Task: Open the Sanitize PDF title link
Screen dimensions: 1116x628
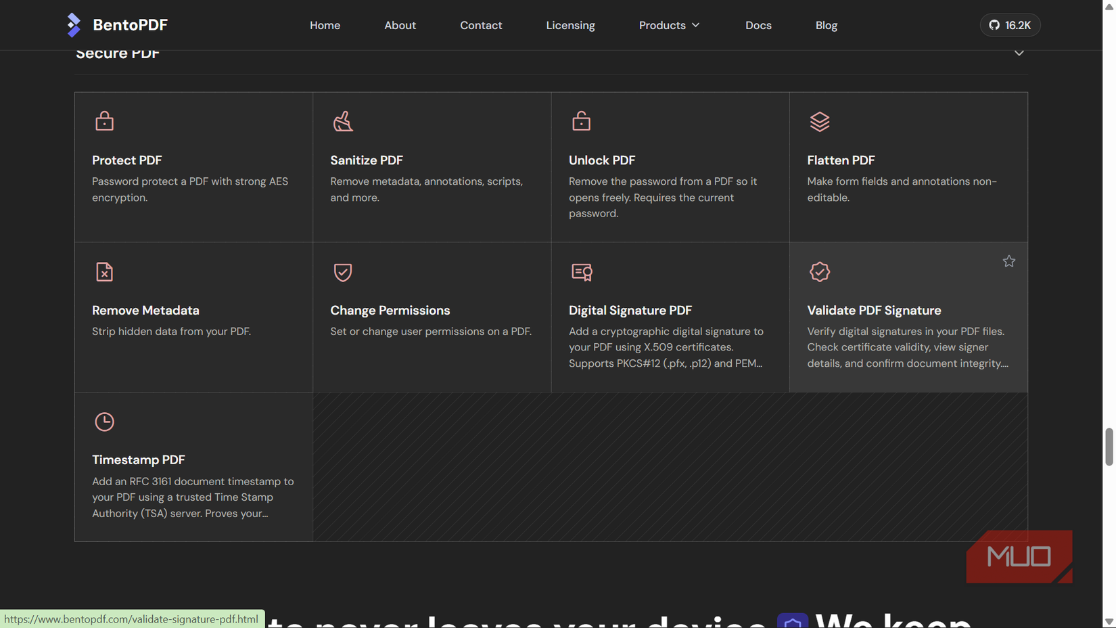Action: point(367,160)
